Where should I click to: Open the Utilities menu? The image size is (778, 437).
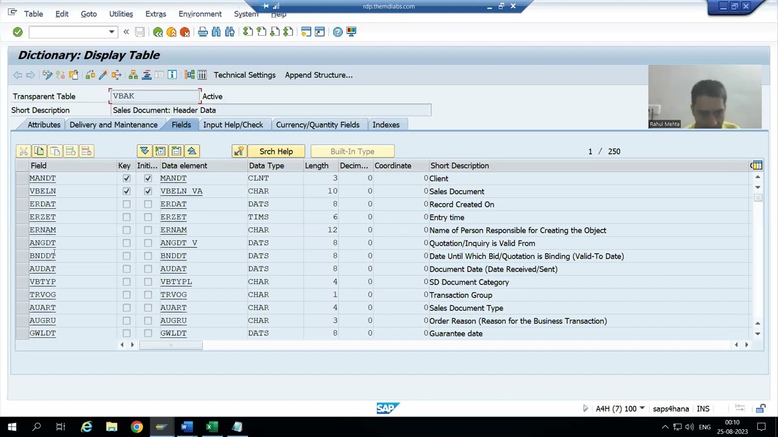tap(121, 13)
